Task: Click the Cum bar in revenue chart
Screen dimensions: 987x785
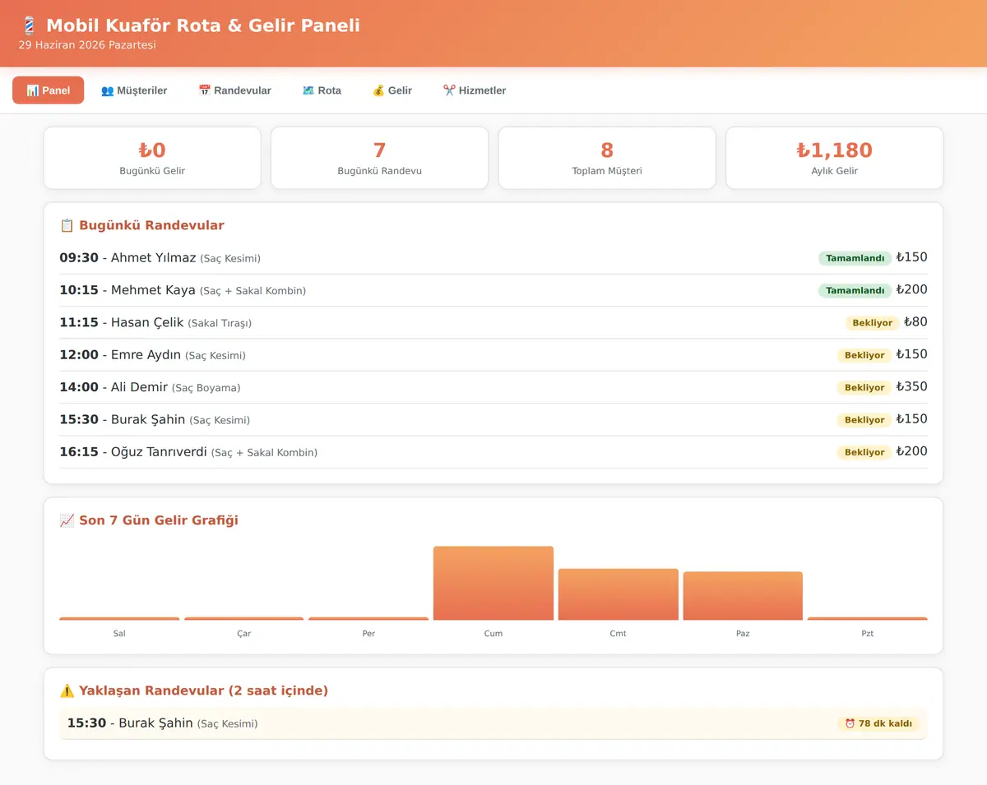Action: point(493,584)
